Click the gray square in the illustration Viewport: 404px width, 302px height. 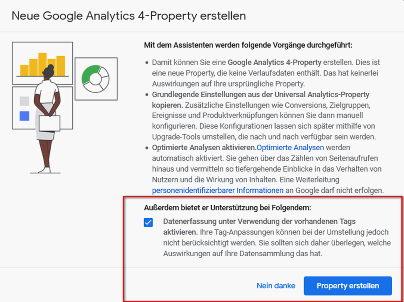click(24, 100)
